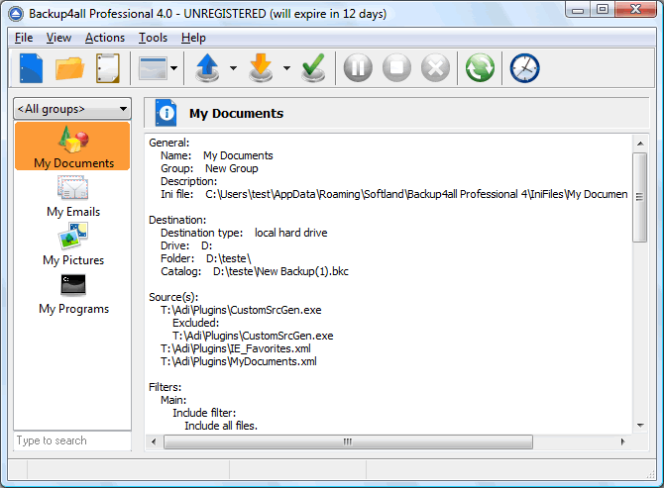The width and height of the screenshot is (664, 488).
Task: Select the My Programs backup job
Action: click(x=73, y=294)
